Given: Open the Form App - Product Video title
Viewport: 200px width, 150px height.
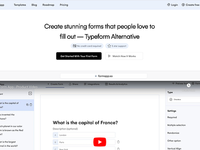Looking at the screenshot, I should [19, 87].
